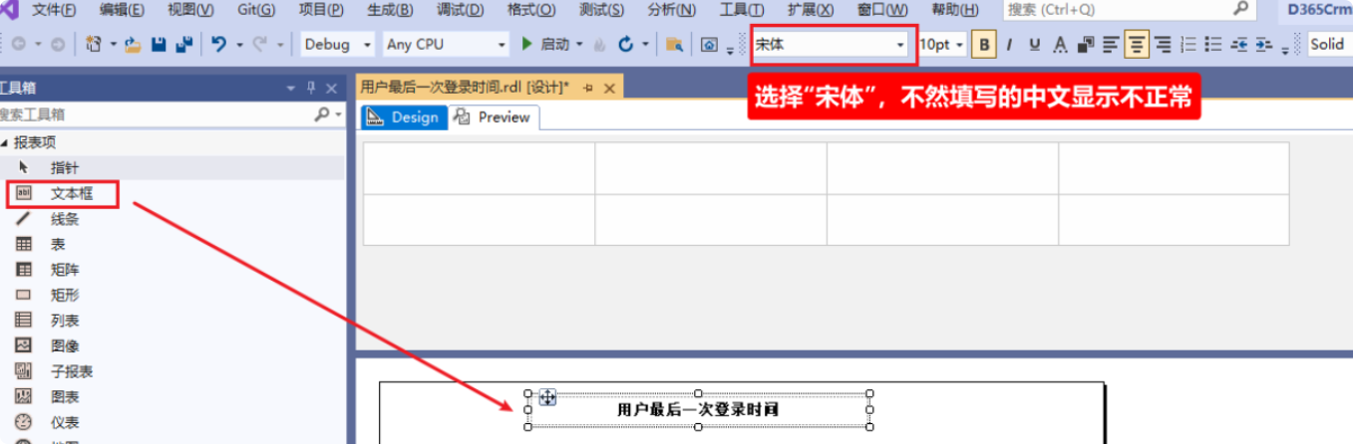Image resolution: width=1353 pixels, height=444 pixels.
Task: Open the Solid border style dropdown
Action: (x=1330, y=45)
